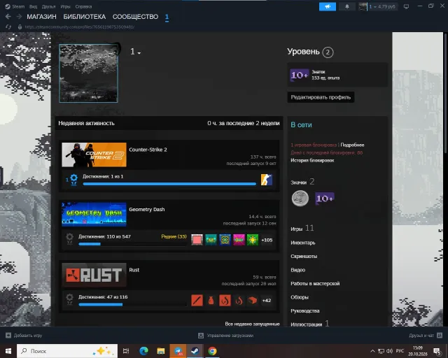The height and width of the screenshot is (358, 448).
Task: Click the padlock icon beside the URL
Action: 20,27
